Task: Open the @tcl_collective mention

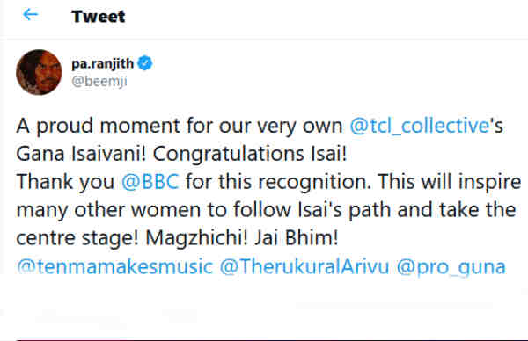Action: (x=419, y=126)
